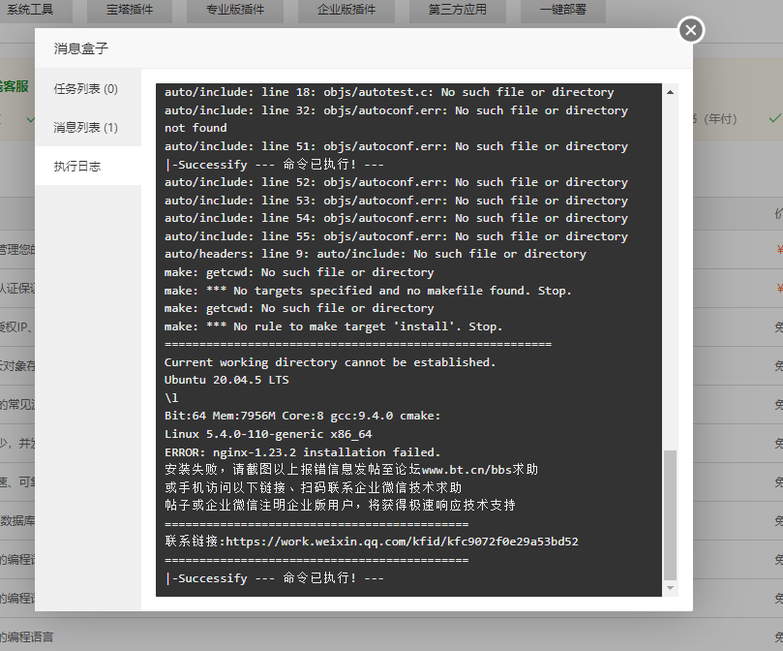
Task: Click the log scrollbar up arrow
Action: (x=670, y=92)
